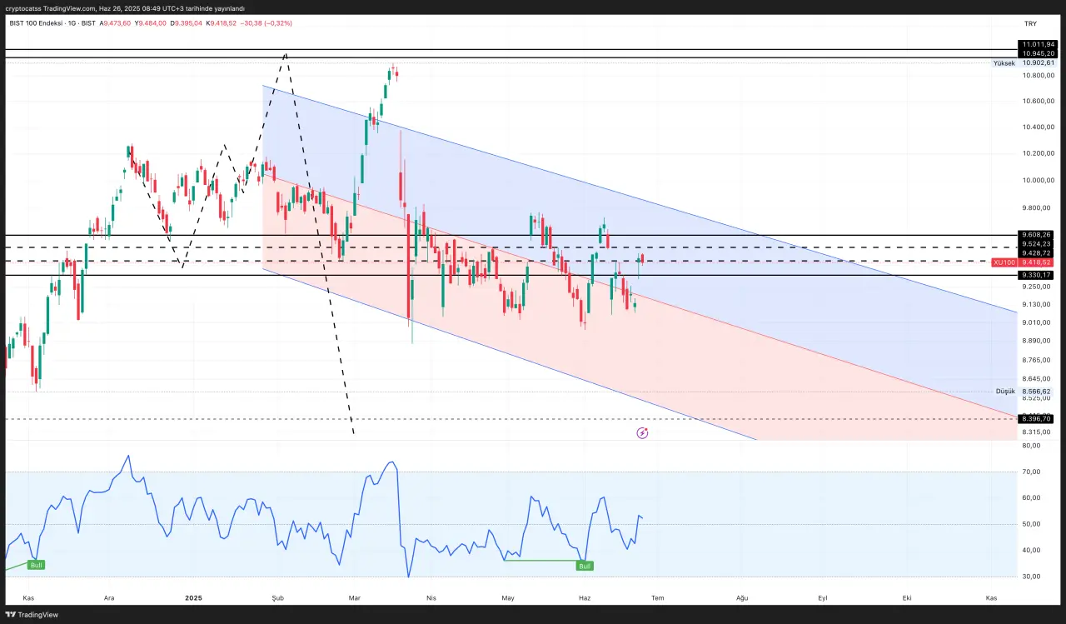Click the purple lightning event icon

pos(642,432)
